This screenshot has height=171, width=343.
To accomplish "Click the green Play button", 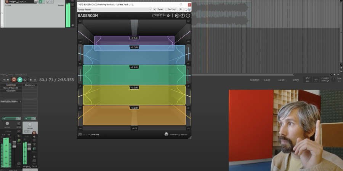I will point(20,80).
